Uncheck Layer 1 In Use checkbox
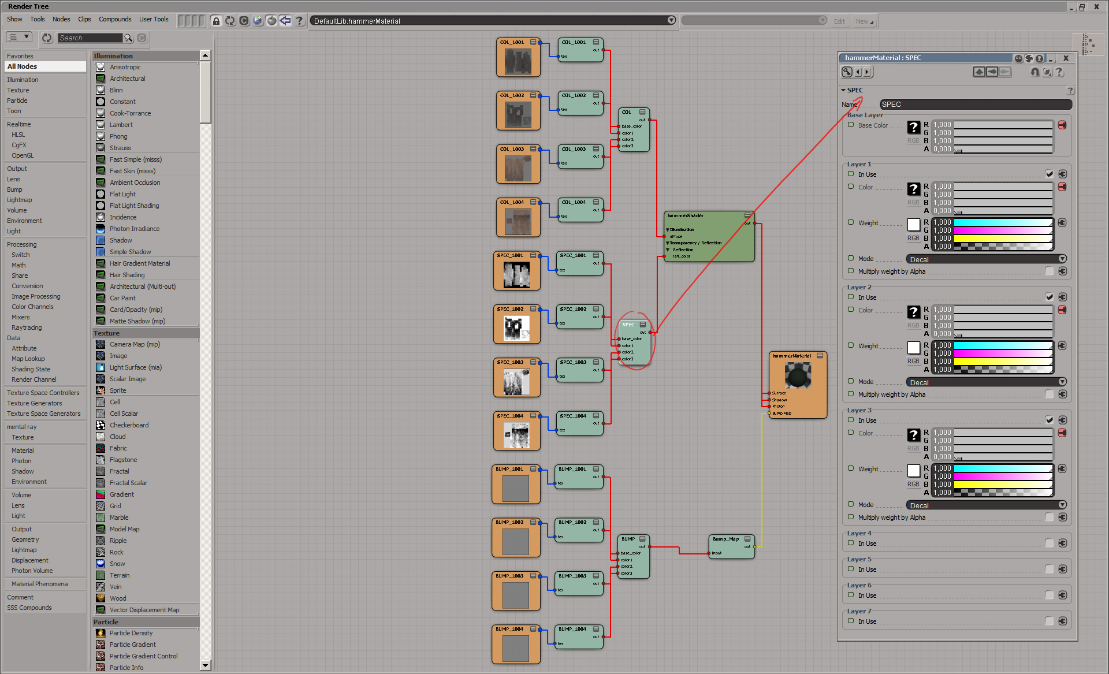The image size is (1109, 674). point(1049,174)
